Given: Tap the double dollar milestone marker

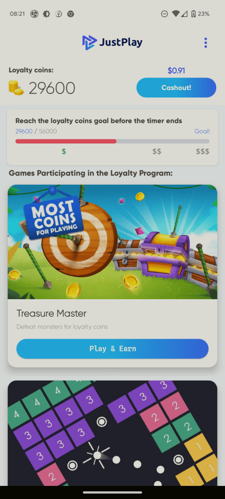Looking at the screenshot, I should (157, 152).
